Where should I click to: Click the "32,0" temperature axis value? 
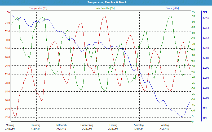[x=7, y=31]
